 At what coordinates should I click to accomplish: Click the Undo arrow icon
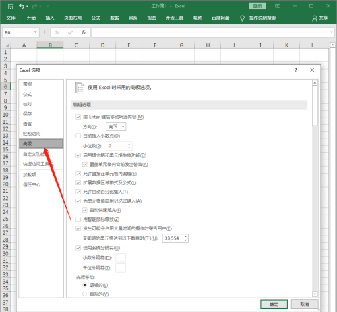tap(22, 6)
